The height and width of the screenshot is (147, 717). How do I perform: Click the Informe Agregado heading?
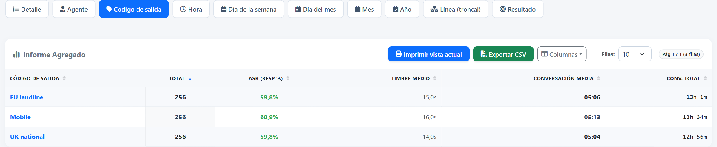point(54,55)
